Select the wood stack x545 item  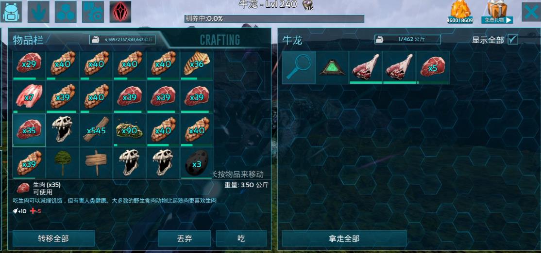(x=96, y=131)
